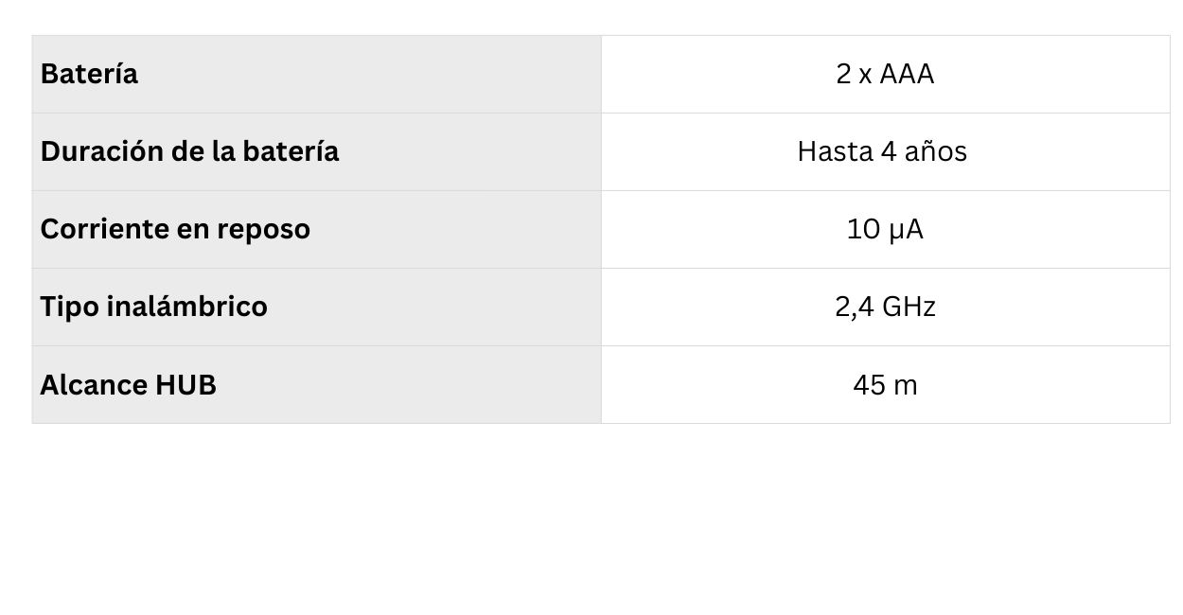Screen dimensions: 1183x615
Task: Select the '45 m' value cell
Action: [x=885, y=385]
